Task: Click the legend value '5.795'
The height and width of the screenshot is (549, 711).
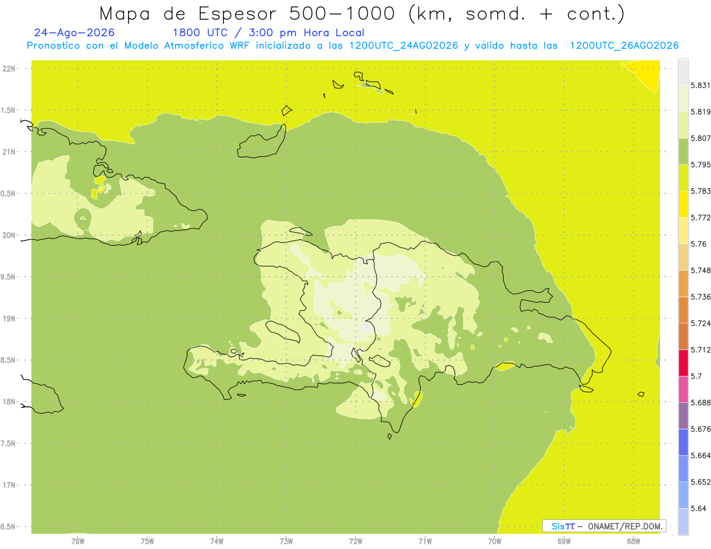Action: [700, 165]
